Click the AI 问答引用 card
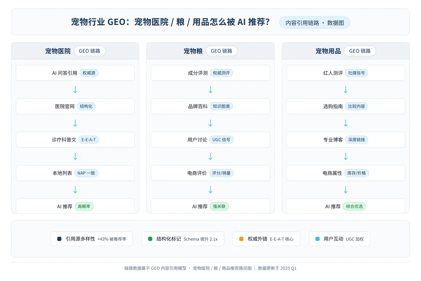The image size is (421, 281). (x=75, y=73)
